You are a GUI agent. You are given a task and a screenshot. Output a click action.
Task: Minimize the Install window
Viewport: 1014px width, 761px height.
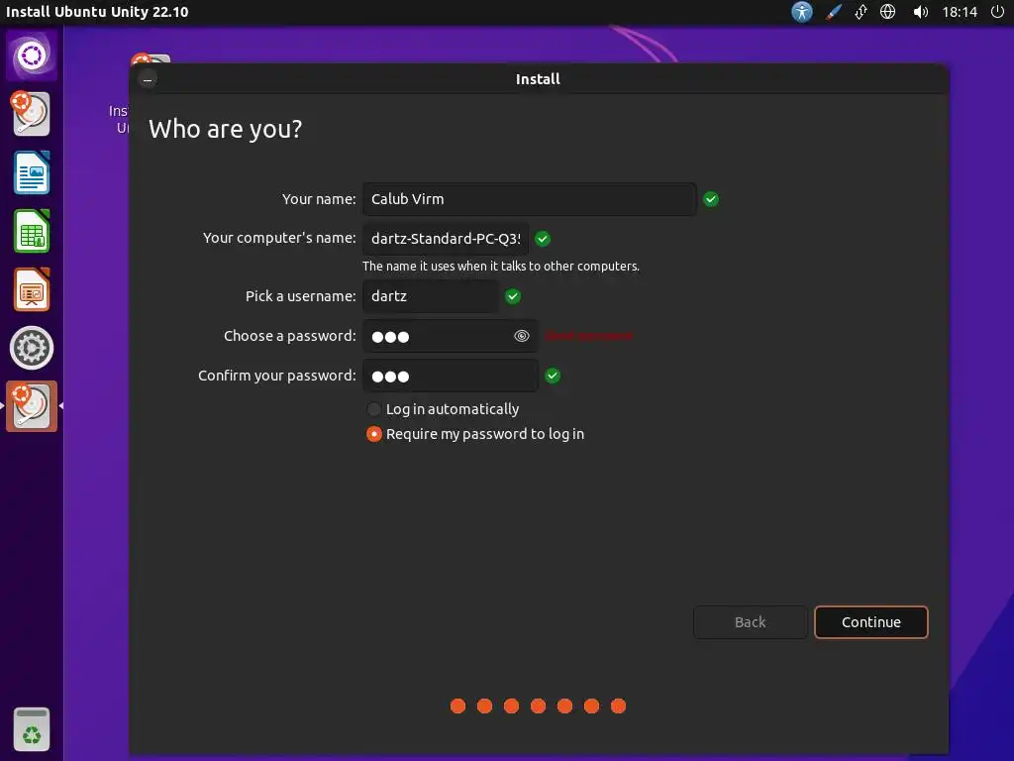[x=148, y=79]
